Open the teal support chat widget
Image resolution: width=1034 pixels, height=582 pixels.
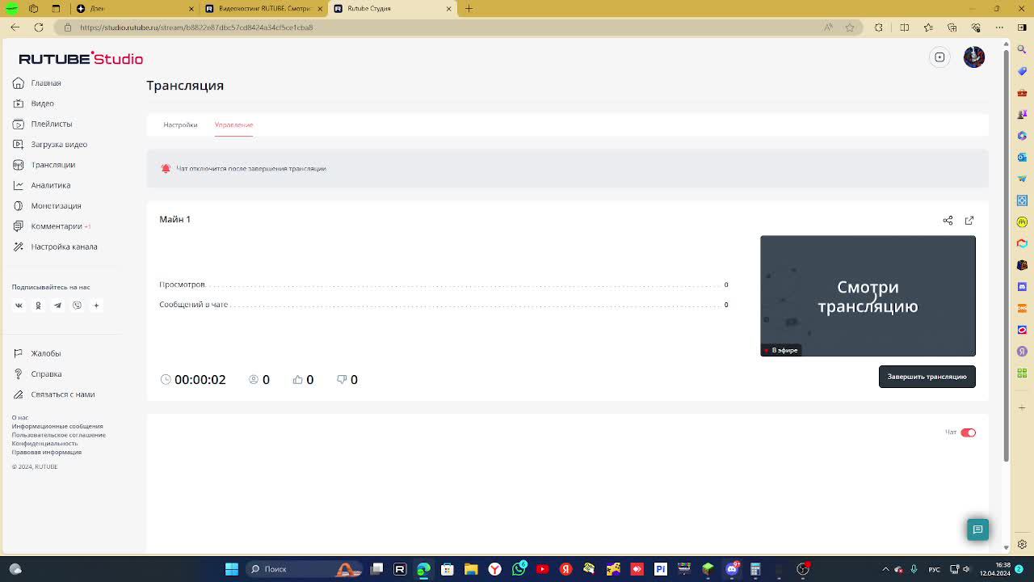pyautogui.click(x=977, y=529)
